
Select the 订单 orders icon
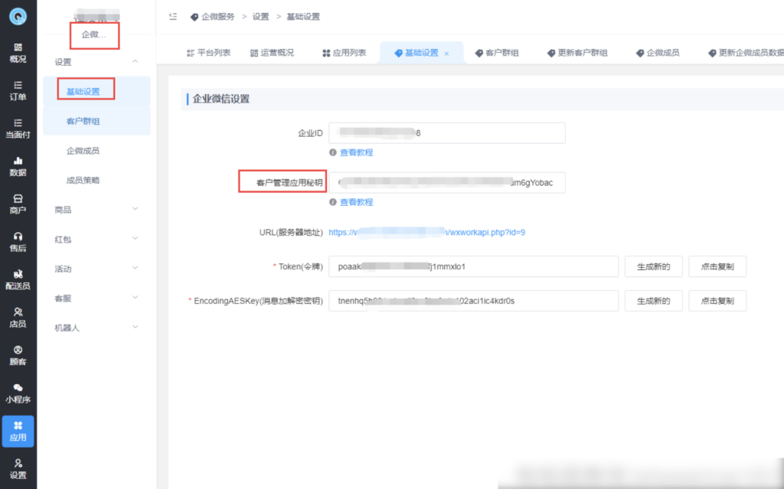17,91
